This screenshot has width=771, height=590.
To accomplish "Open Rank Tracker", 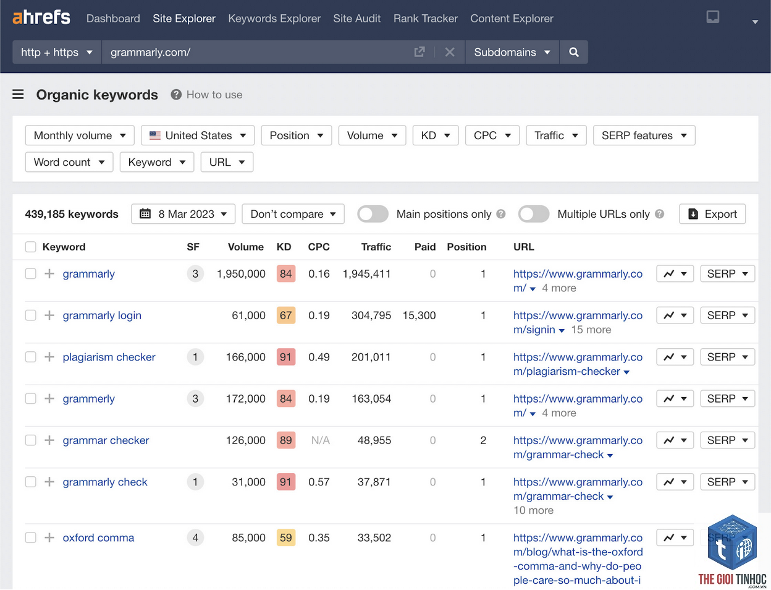I will [x=426, y=19].
